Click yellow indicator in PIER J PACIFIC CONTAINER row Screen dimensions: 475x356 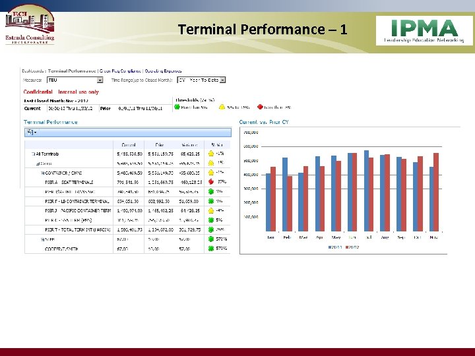tap(211, 210)
